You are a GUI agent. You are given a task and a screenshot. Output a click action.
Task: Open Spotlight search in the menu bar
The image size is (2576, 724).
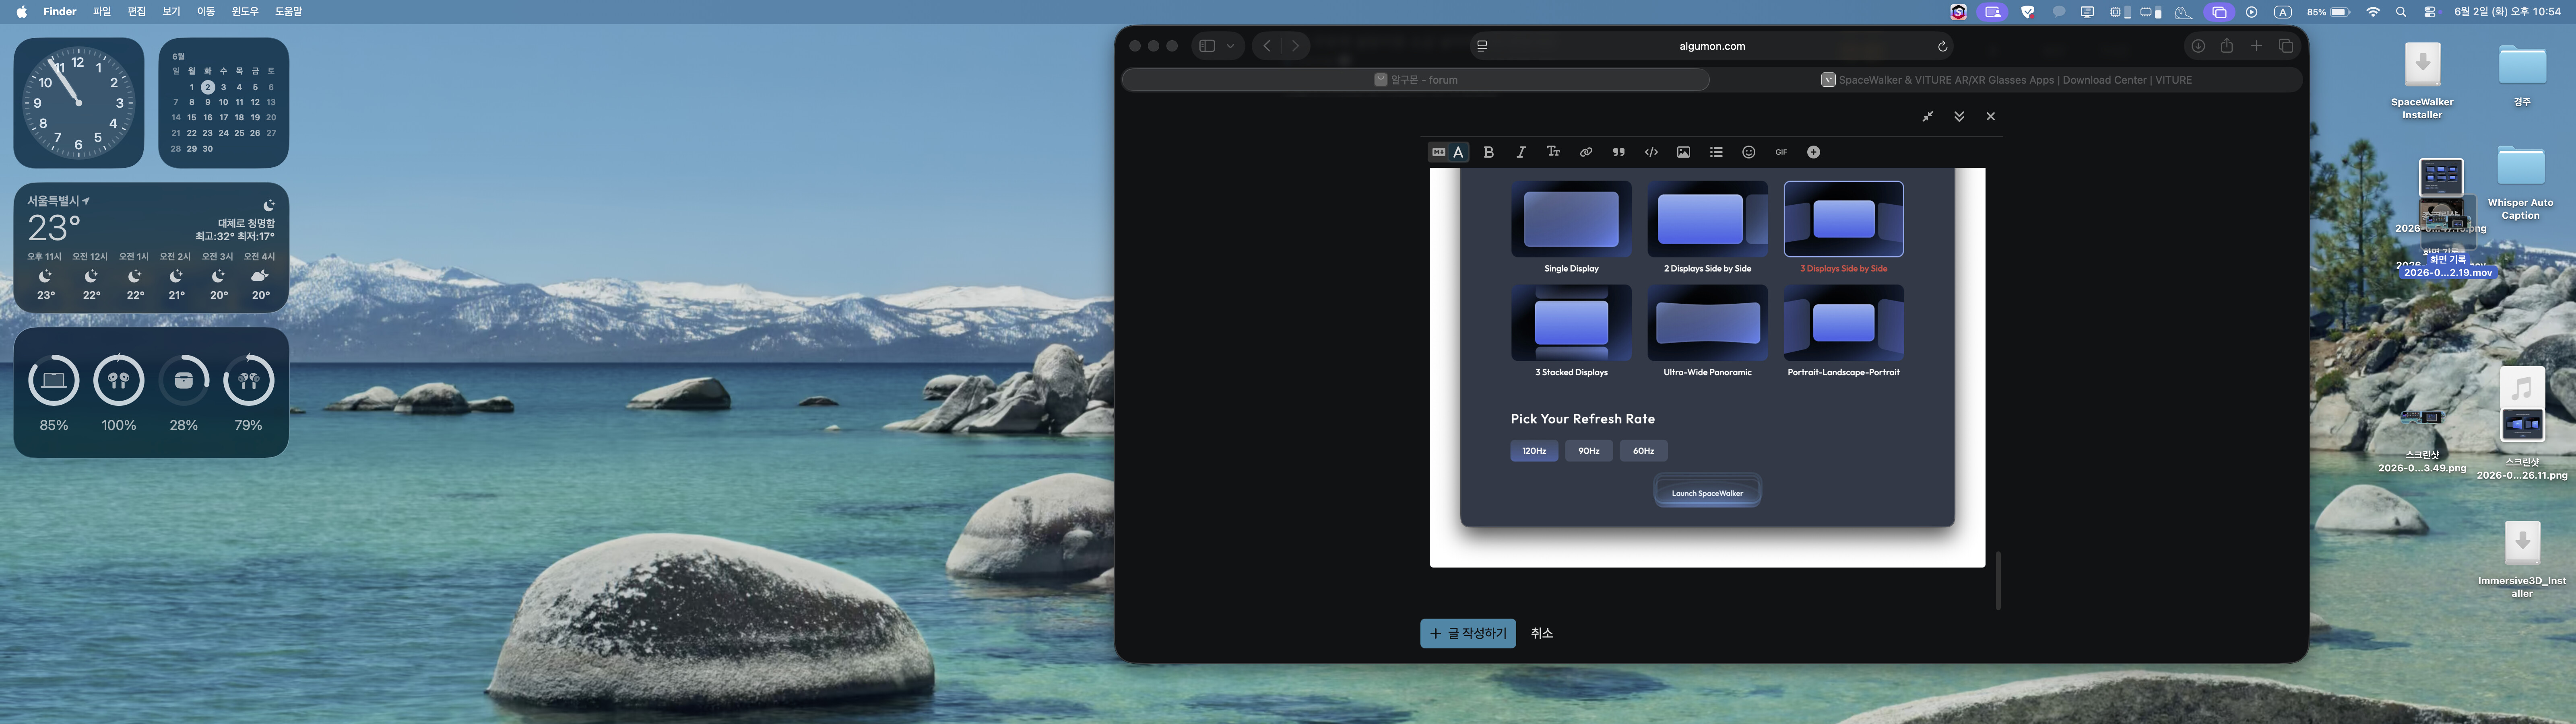click(2401, 12)
